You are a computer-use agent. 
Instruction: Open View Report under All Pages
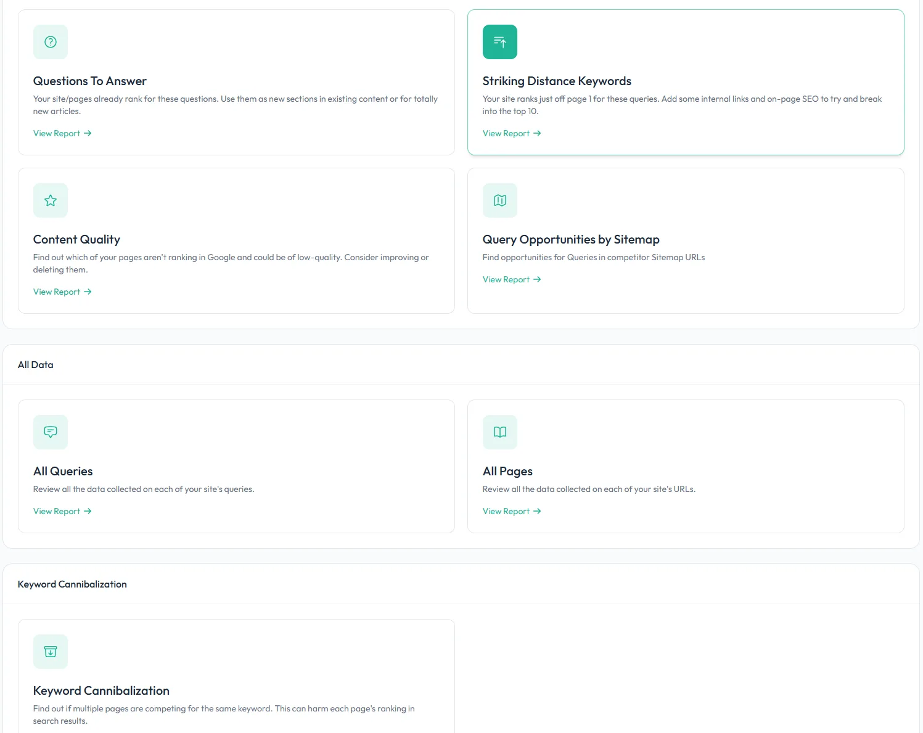(511, 511)
